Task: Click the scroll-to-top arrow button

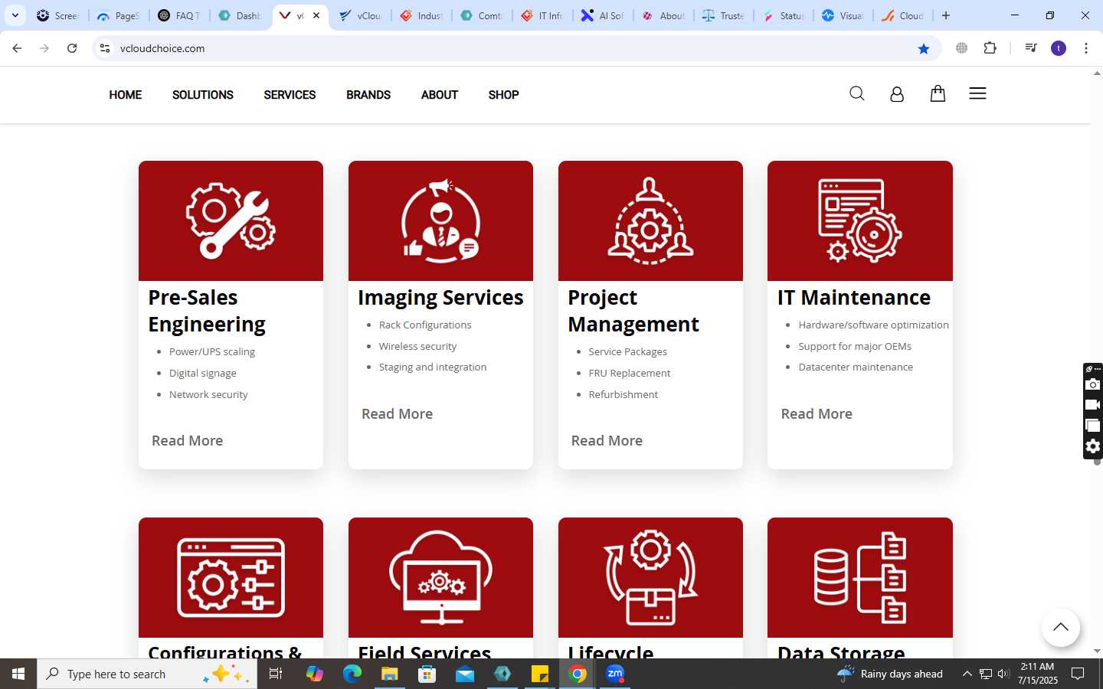Action: click(1060, 627)
